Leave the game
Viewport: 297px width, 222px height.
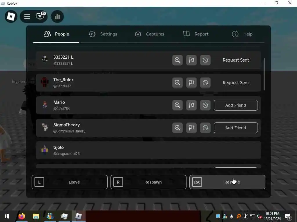[70, 182]
